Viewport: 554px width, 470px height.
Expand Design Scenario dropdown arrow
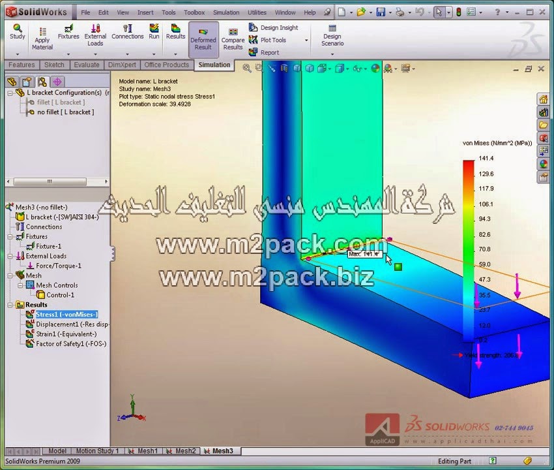pyautogui.click(x=332, y=54)
